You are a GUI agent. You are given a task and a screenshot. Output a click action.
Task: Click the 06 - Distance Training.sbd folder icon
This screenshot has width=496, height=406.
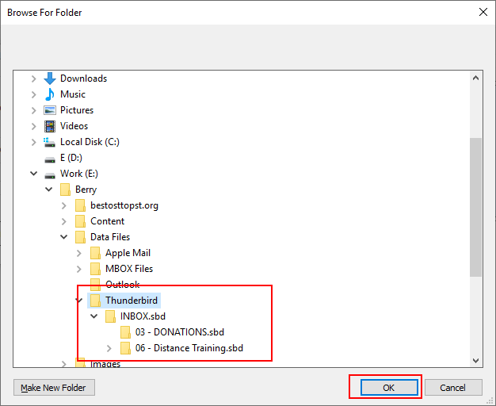(x=125, y=348)
